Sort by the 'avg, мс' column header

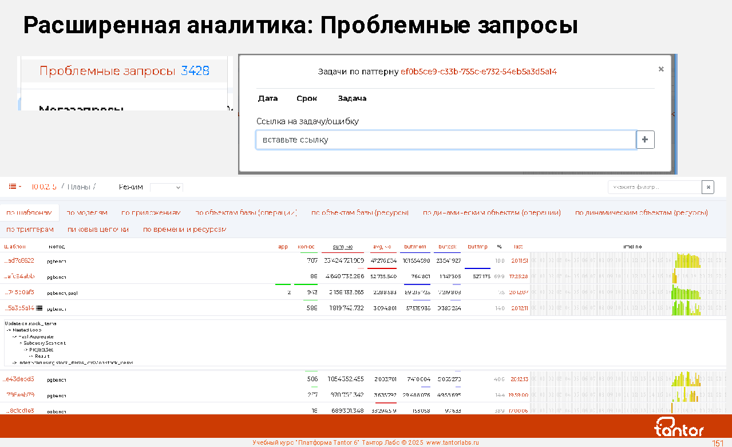[x=381, y=247]
